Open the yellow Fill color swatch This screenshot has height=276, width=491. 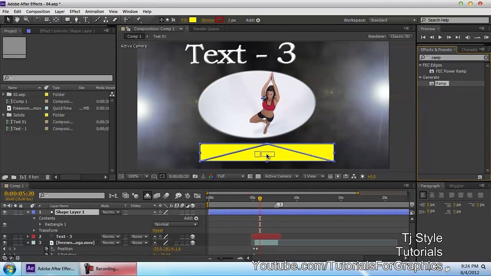pos(193,20)
